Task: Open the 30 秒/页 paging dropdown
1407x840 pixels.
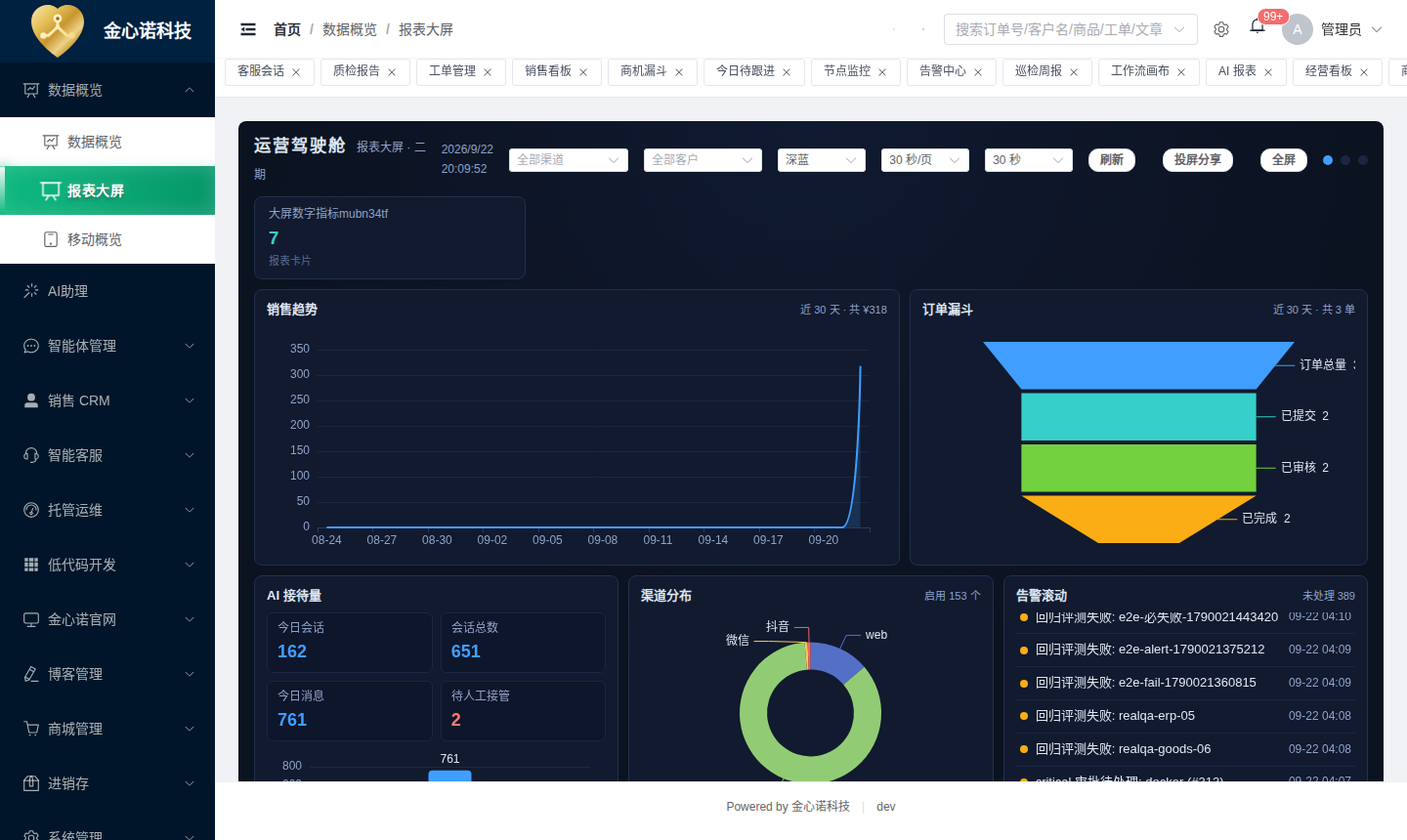Action: (x=925, y=160)
